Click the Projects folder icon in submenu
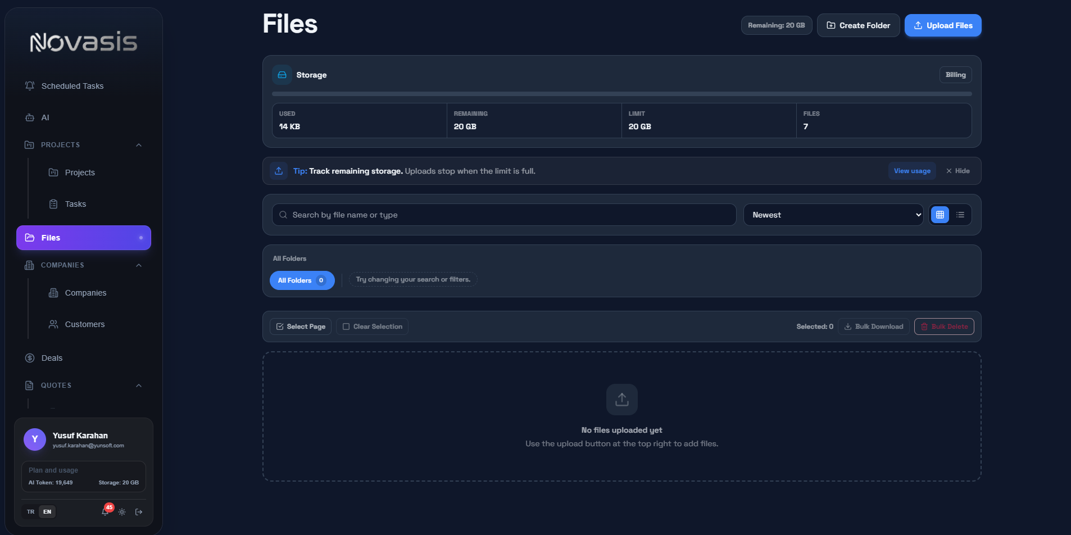The height and width of the screenshot is (535, 1071). pos(53,173)
